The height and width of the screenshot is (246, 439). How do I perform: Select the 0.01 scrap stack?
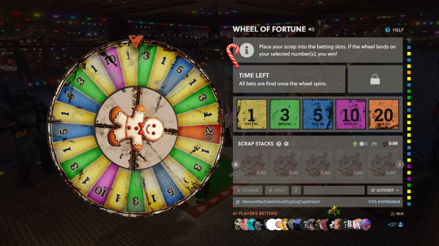(254, 164)
